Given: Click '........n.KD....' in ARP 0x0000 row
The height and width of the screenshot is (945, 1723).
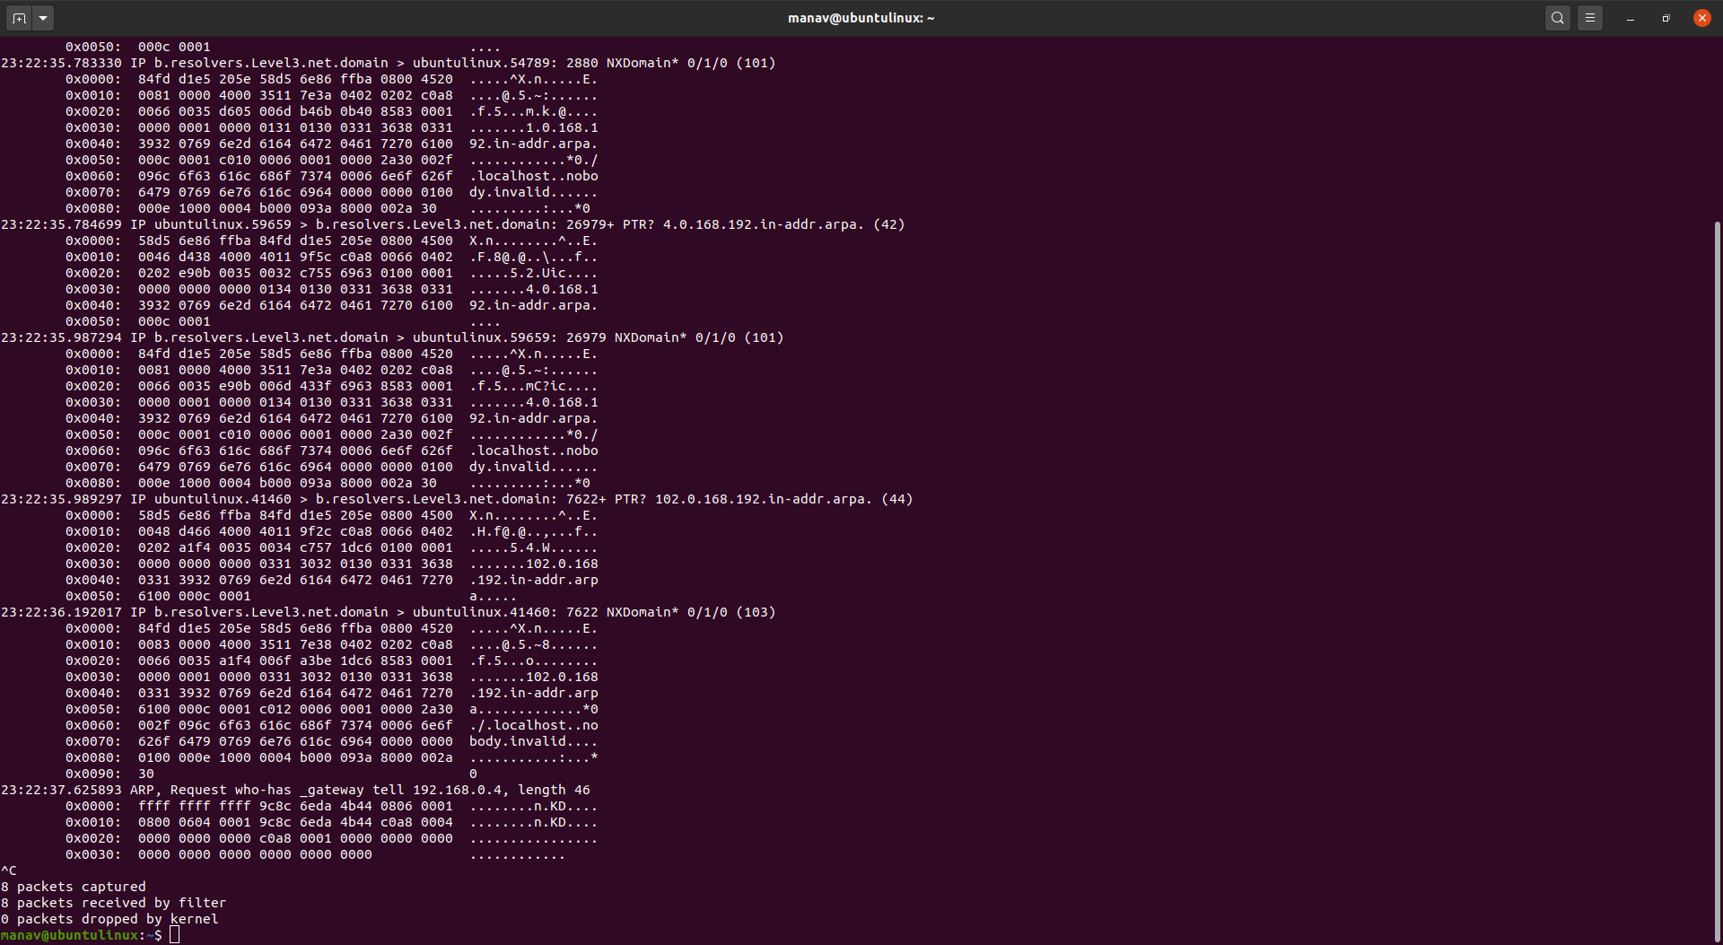Looking at the screenshot, I should 533,806.
